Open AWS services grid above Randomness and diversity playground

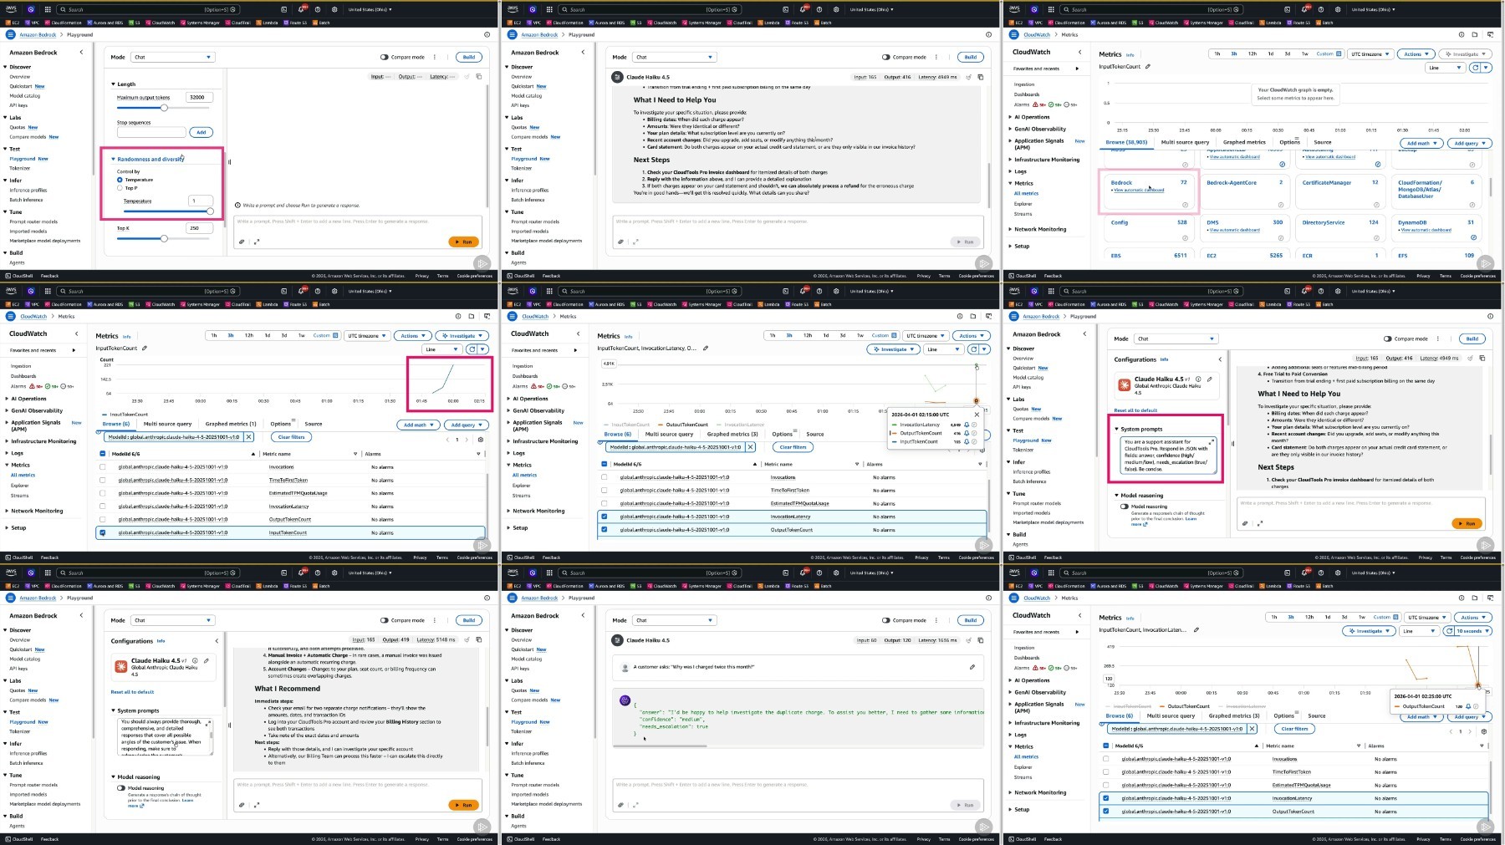coord(48,10)
